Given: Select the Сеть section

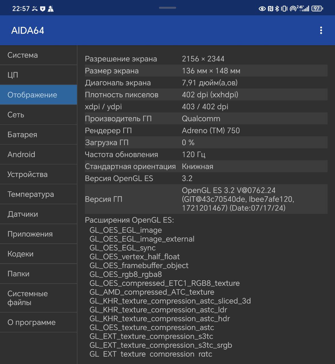Looking at the screenshot, I should pyautogui.click(x=38, y=115).
